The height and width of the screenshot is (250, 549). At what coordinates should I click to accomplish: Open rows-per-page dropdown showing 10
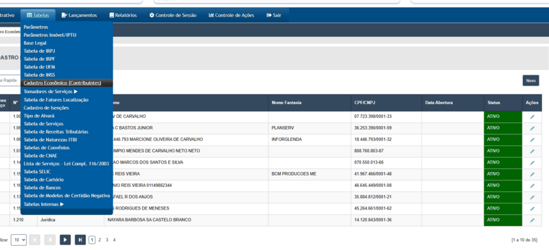click(x=19, y=240)
